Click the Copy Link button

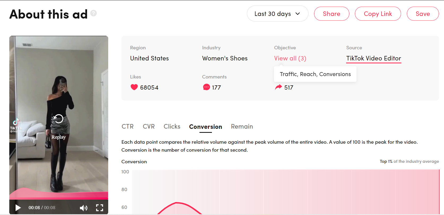tap(378, 14)
